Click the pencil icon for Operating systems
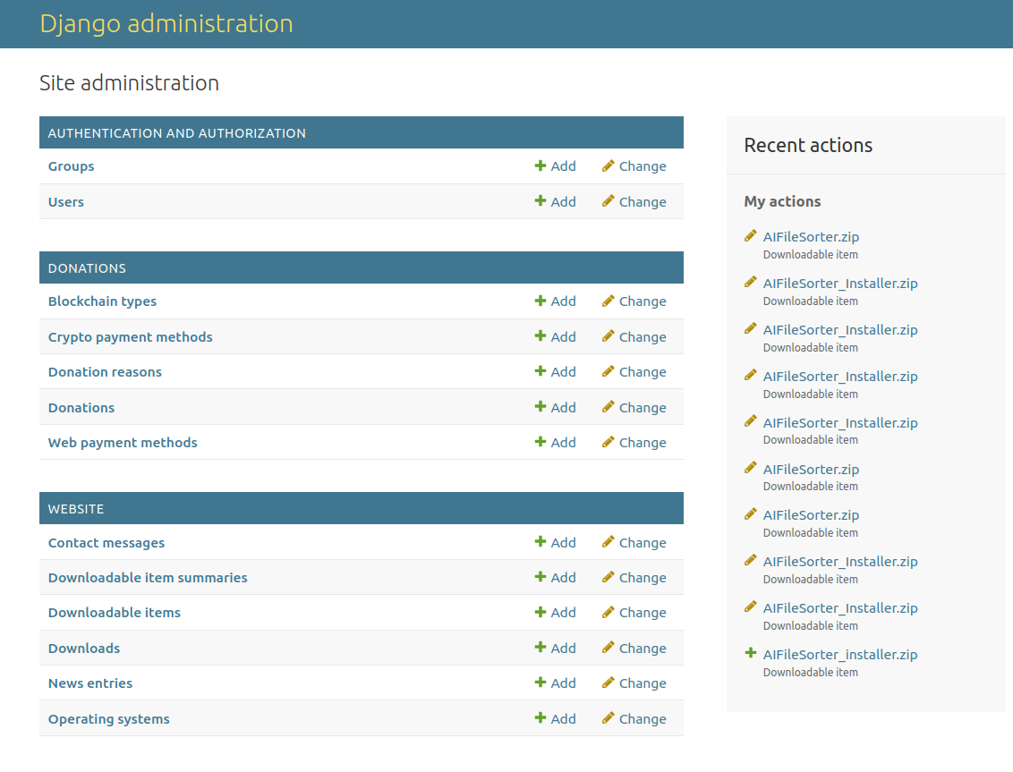This screenshot has height=772, width=1013. pyautogui.click(x=609, y=718)
